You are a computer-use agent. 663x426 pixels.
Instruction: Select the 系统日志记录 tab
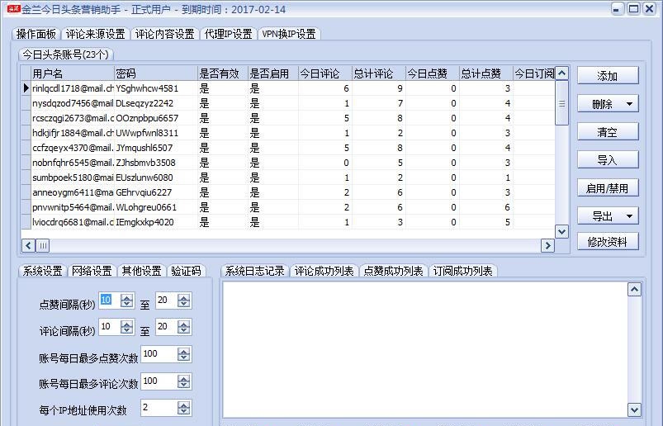pyautogui.click(x=254, y=271)
